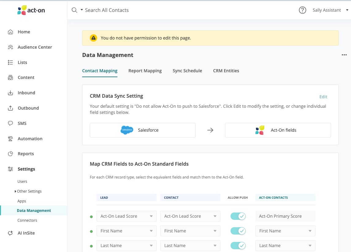Click the Home house icon

pyautogui.click(x=10, y=32)
